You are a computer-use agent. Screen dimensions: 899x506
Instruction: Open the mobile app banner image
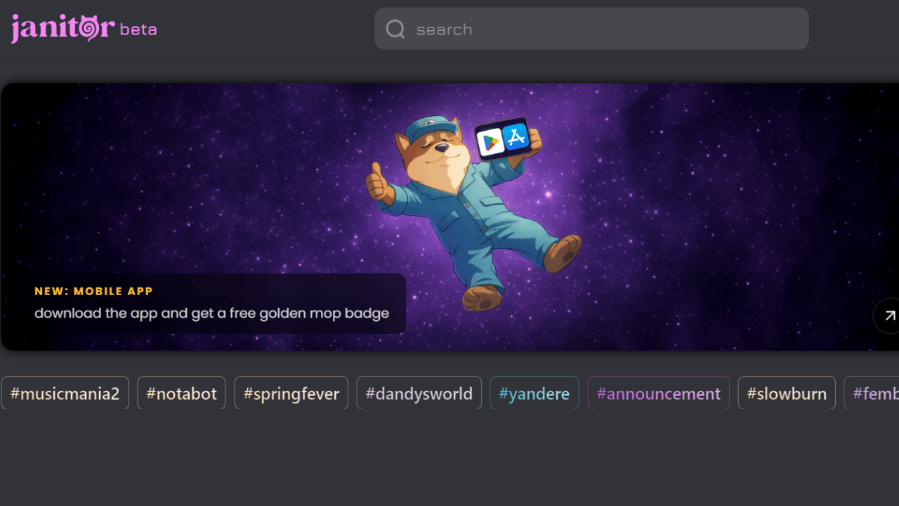click(450, 217)
